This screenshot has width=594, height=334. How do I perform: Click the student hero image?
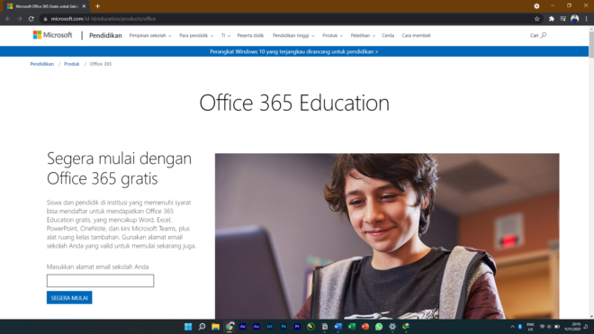[387, 236]
